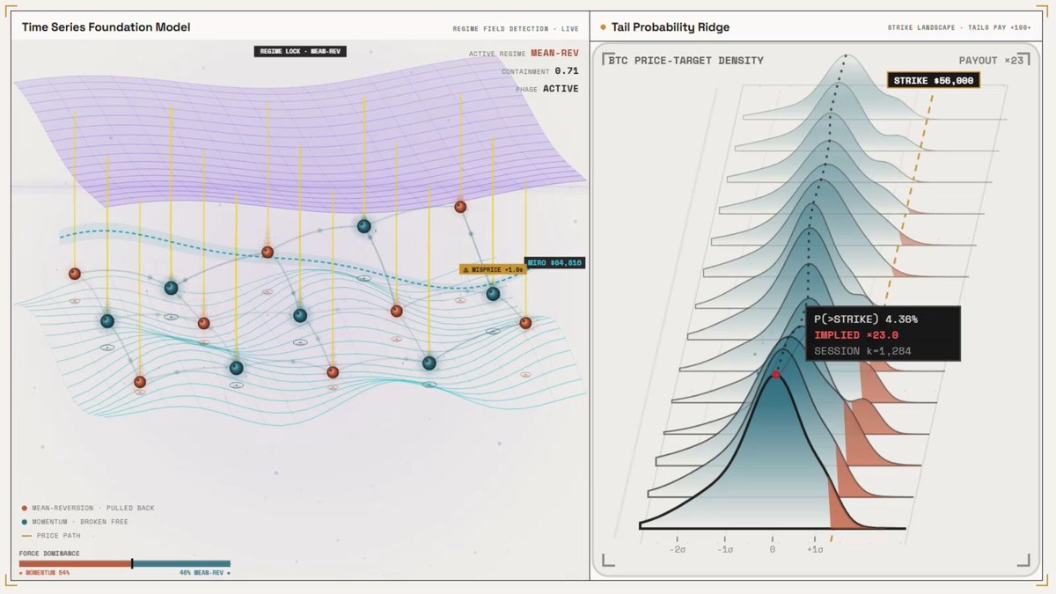The width and height of the screenshot is (1056, 594).
Task: Click the MISPRICE +1.0σ alert badge
Action: pyautogui.click(x=492, y=270)
